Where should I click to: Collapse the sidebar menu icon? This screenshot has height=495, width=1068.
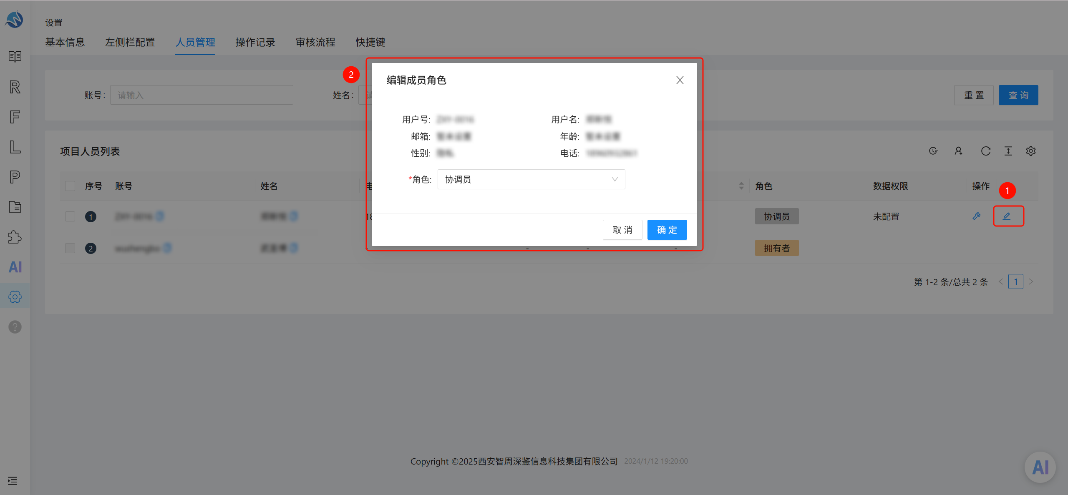(x=13, y=481)
